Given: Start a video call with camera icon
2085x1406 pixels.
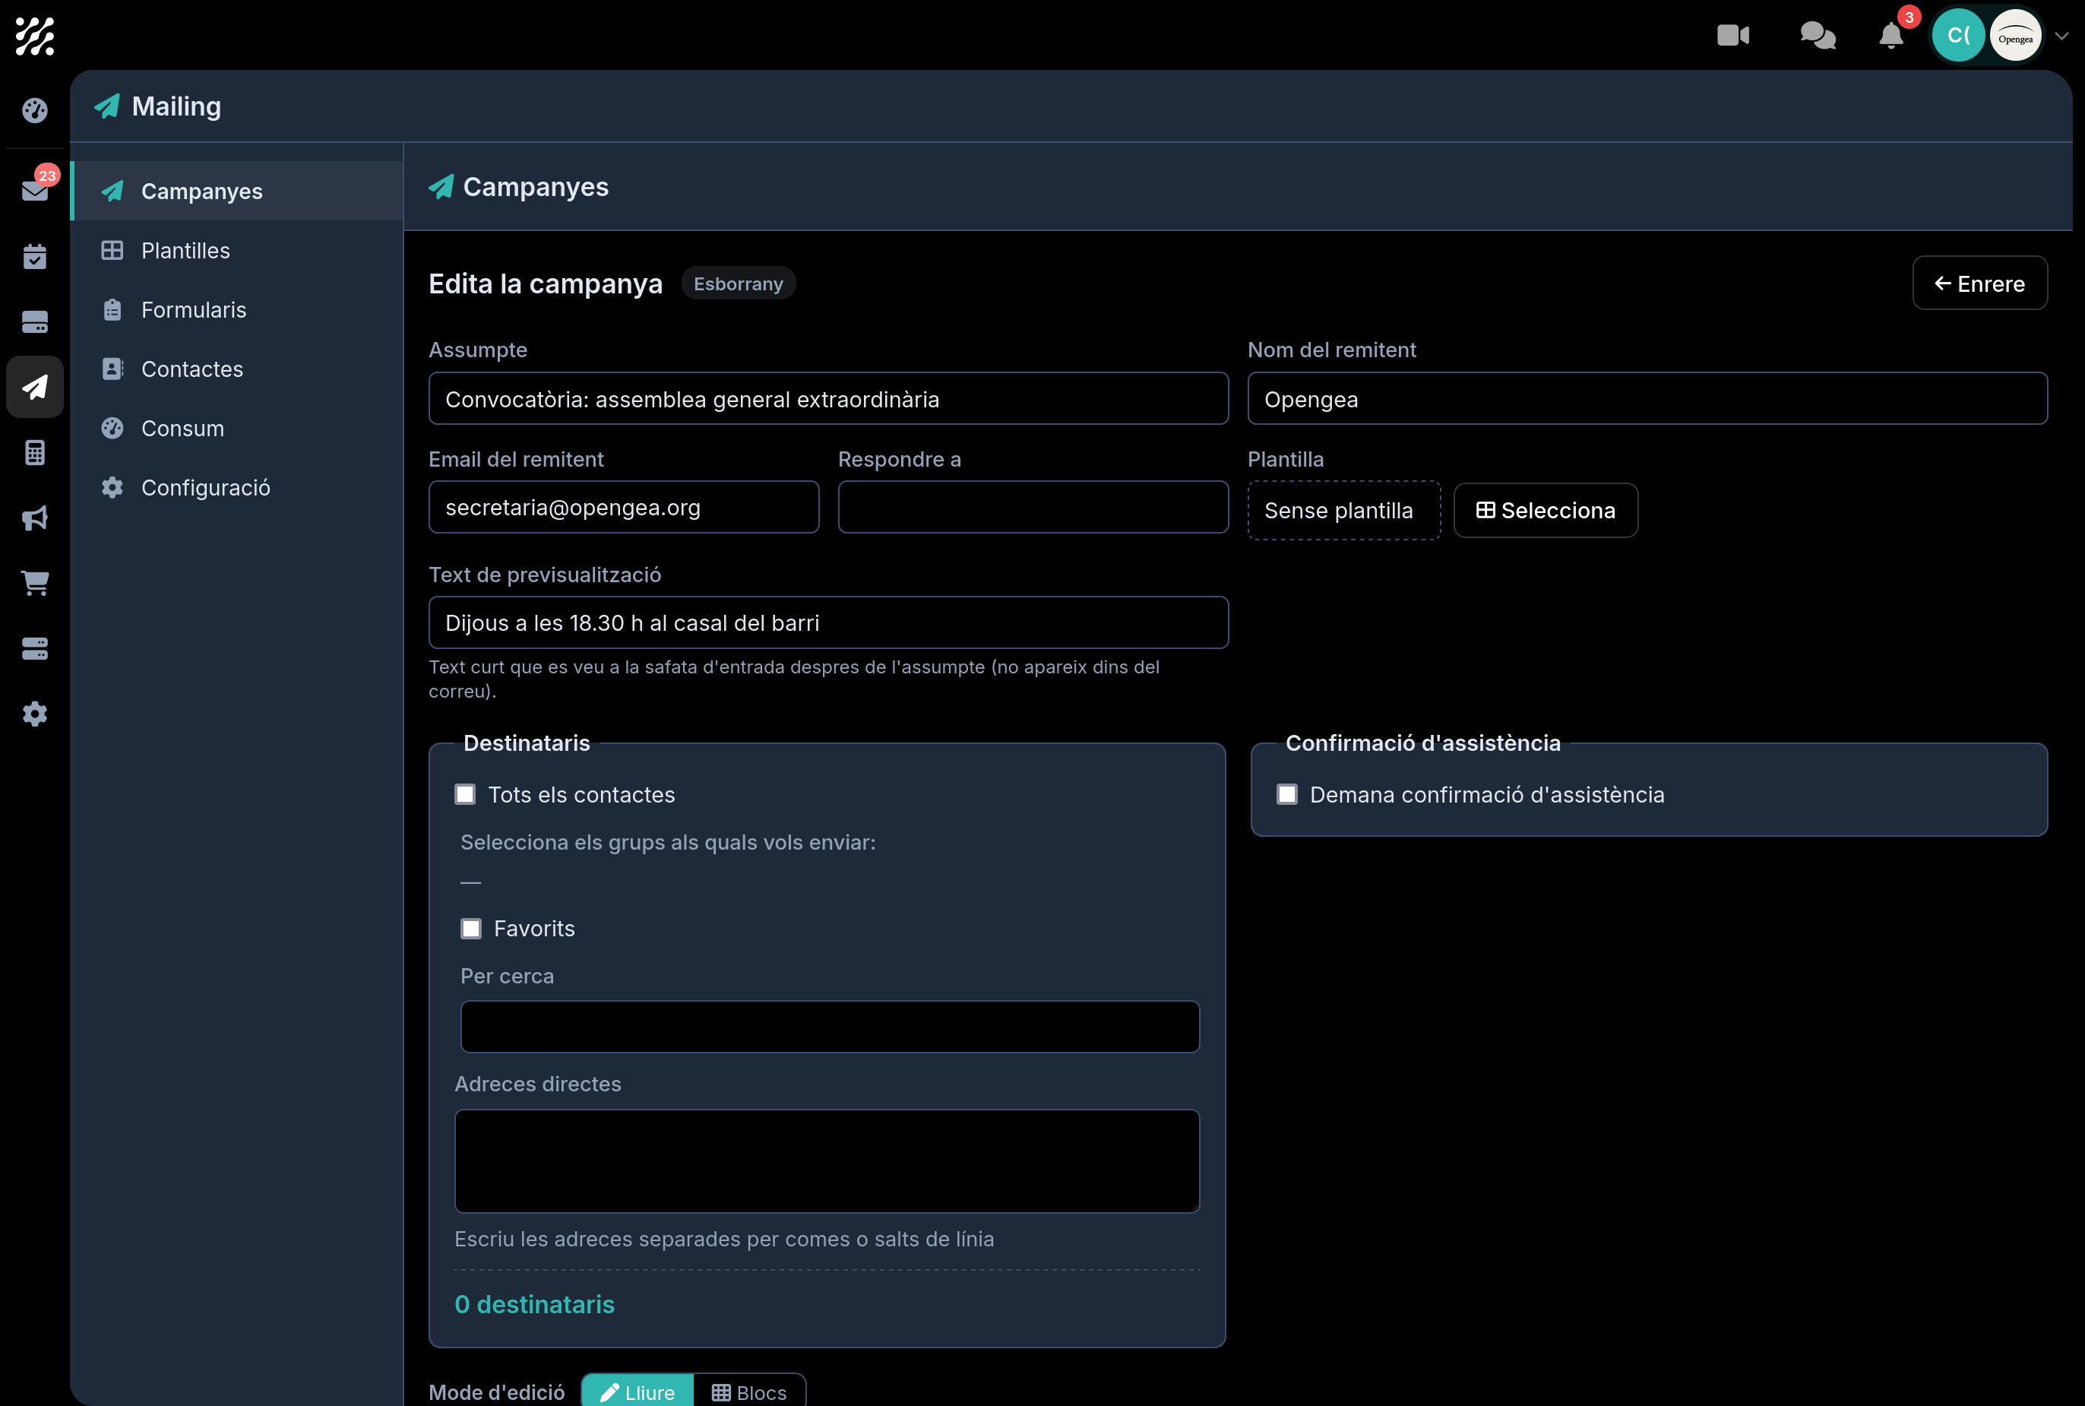Looking at the screenshot, I should (x=1732, y=35).
